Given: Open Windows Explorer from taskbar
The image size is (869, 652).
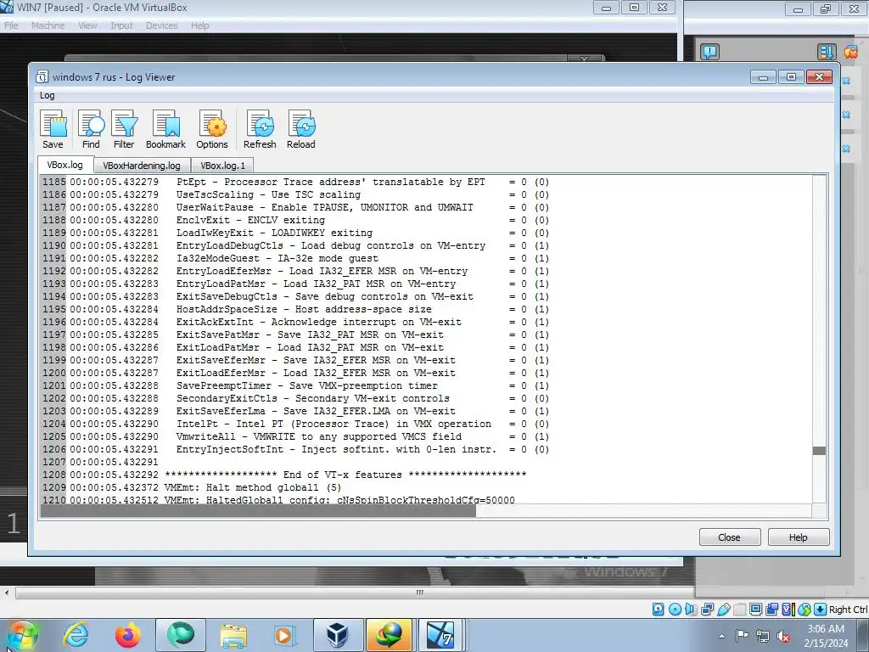Looking at the screenshot, I should (233, 635).
